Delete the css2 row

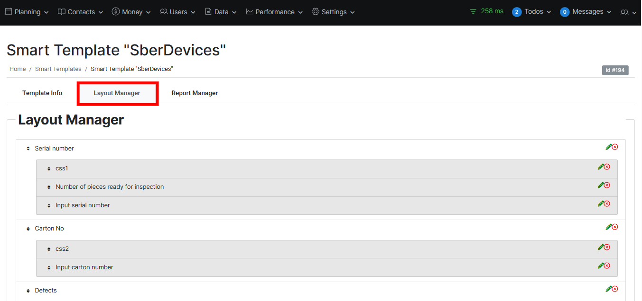tap(607, 248)
